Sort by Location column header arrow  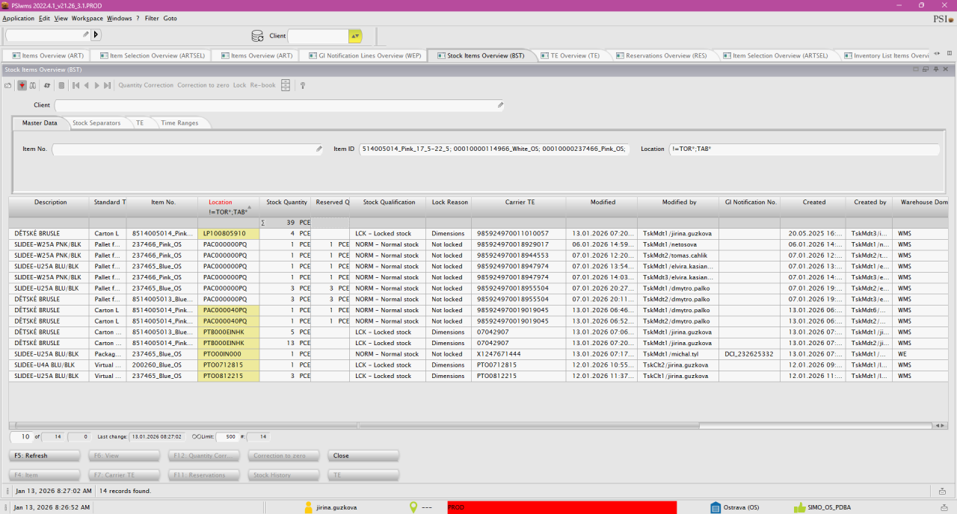click(x=249, y=207)
